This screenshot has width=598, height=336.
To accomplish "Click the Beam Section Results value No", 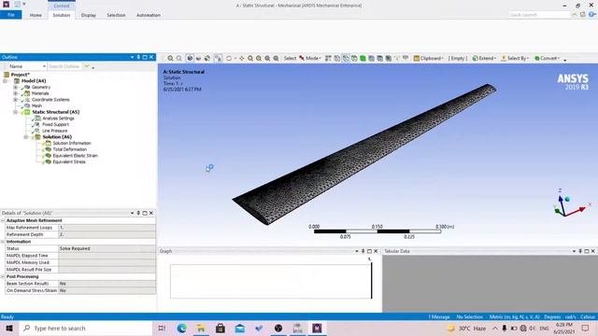I will coord(107,284).
